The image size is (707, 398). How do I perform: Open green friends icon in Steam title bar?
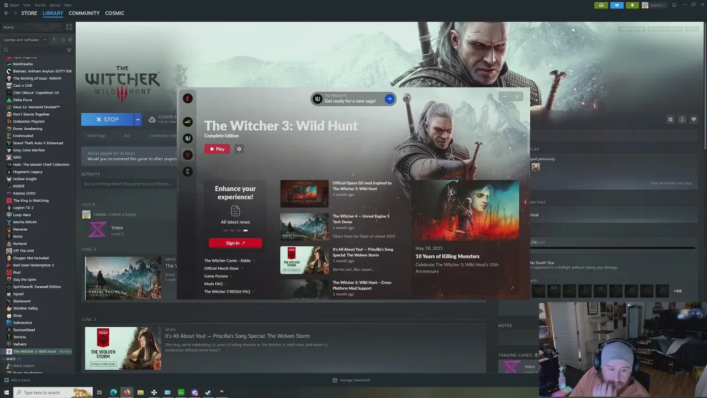(602, 5)
